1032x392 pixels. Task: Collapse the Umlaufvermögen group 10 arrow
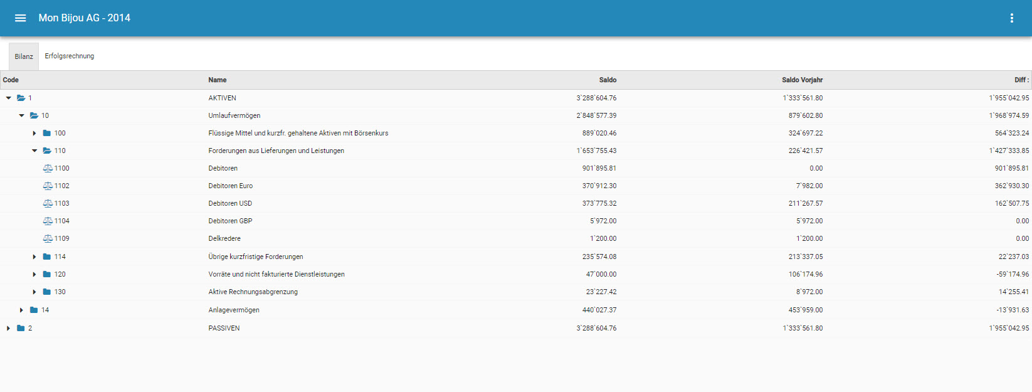tap(21, 115)
